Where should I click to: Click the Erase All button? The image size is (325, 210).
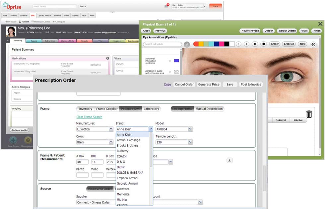point(289,44)
